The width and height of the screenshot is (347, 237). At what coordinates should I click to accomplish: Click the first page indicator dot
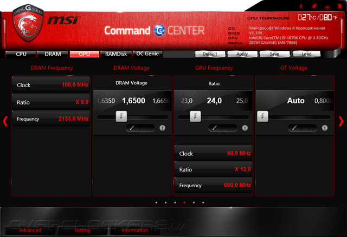(157, 202)
